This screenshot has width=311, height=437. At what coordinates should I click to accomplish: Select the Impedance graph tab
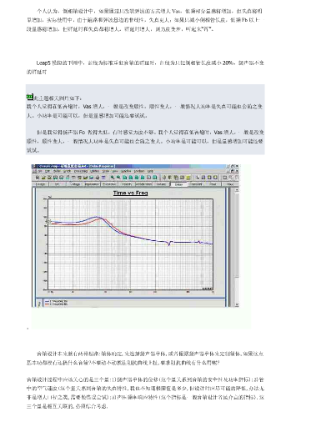92,184
